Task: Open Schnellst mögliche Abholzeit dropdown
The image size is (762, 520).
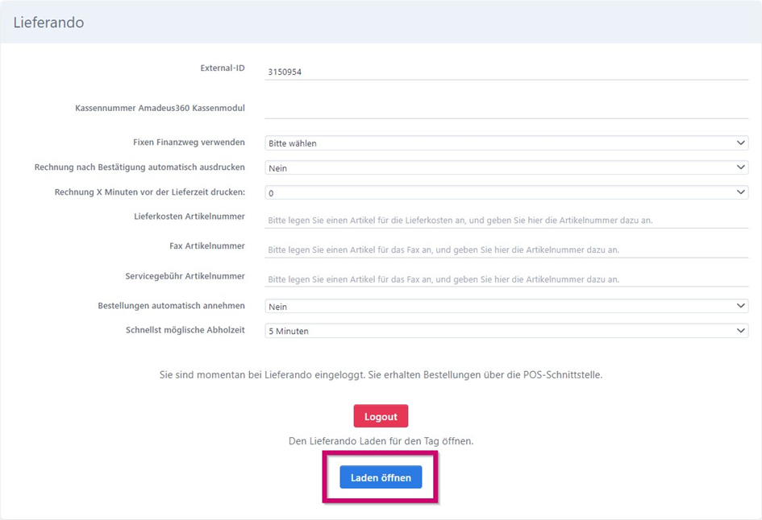Action: coord(506,331)
